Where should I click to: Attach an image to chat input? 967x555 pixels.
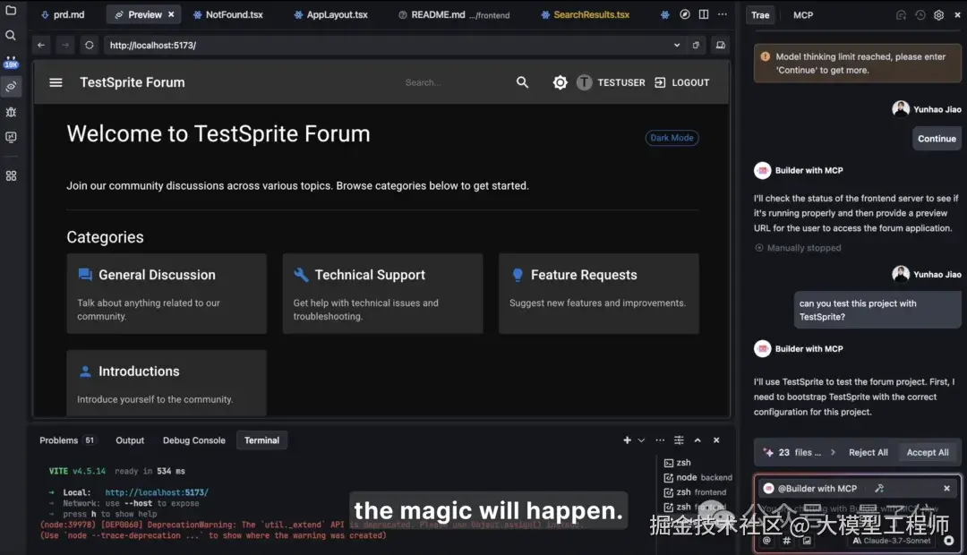click(807, 541)
